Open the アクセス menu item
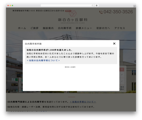142x120 pixels. point(120,28)
